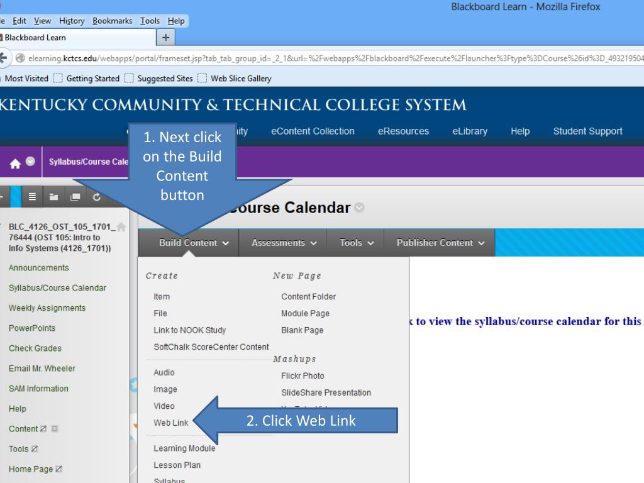Choose Video from the Build Content menu
The height and width of the screenshot is (483, 644).
coord(164,406)
